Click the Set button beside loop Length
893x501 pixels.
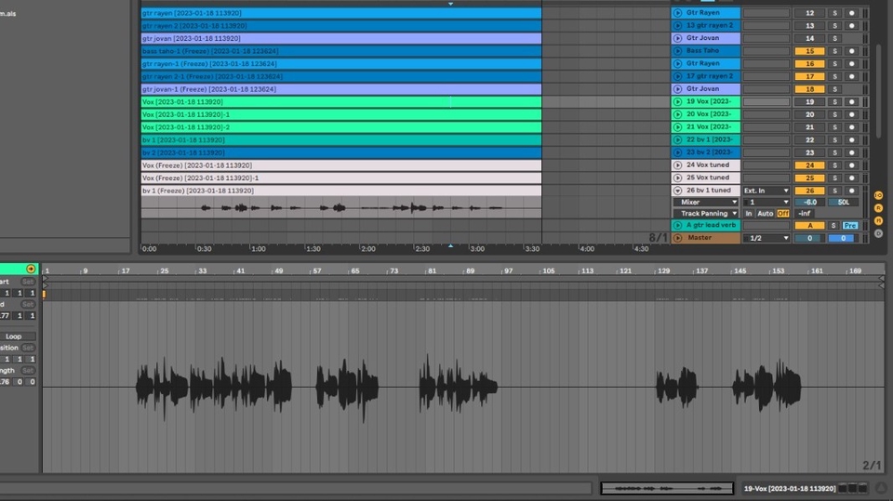tap(27, 371)
